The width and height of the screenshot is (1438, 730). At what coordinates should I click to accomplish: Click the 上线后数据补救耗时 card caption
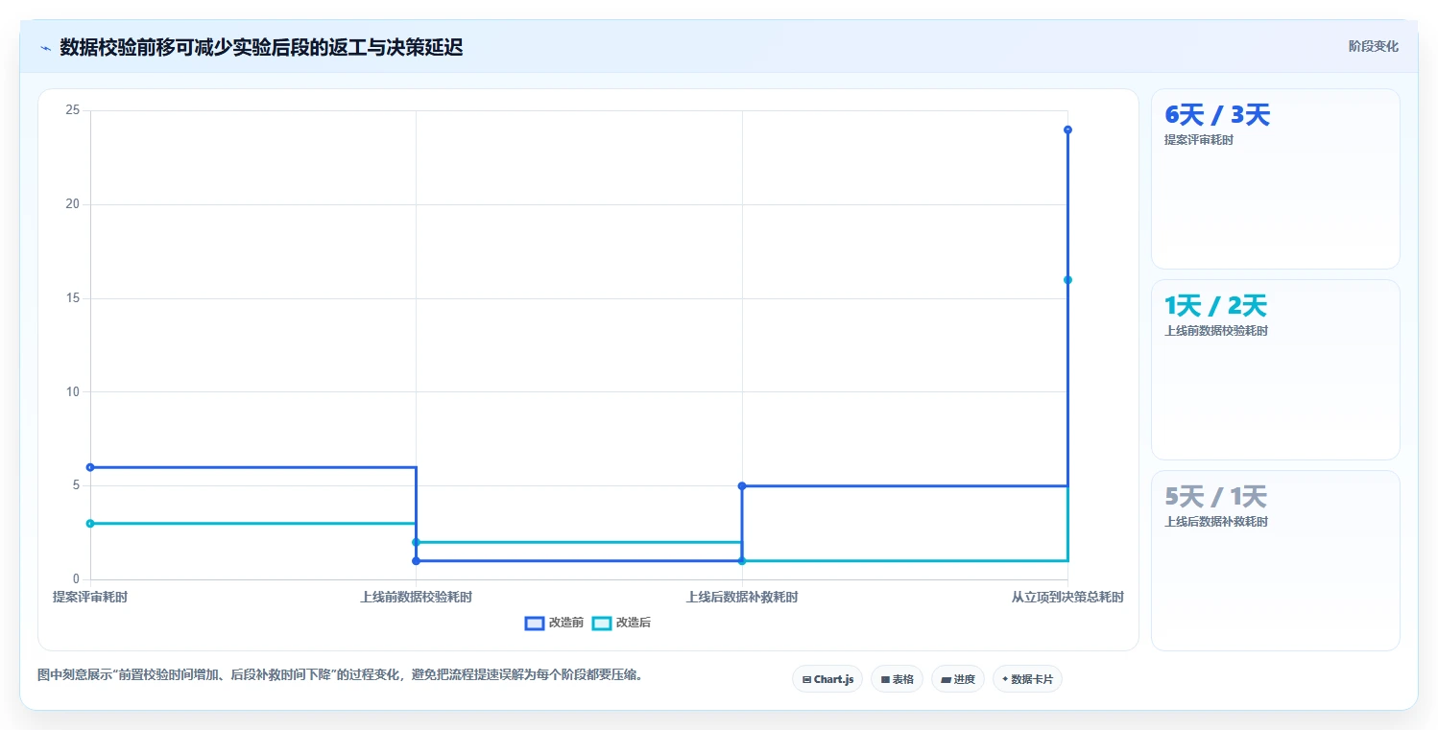pyautogui.click(x=1216, y=522)
